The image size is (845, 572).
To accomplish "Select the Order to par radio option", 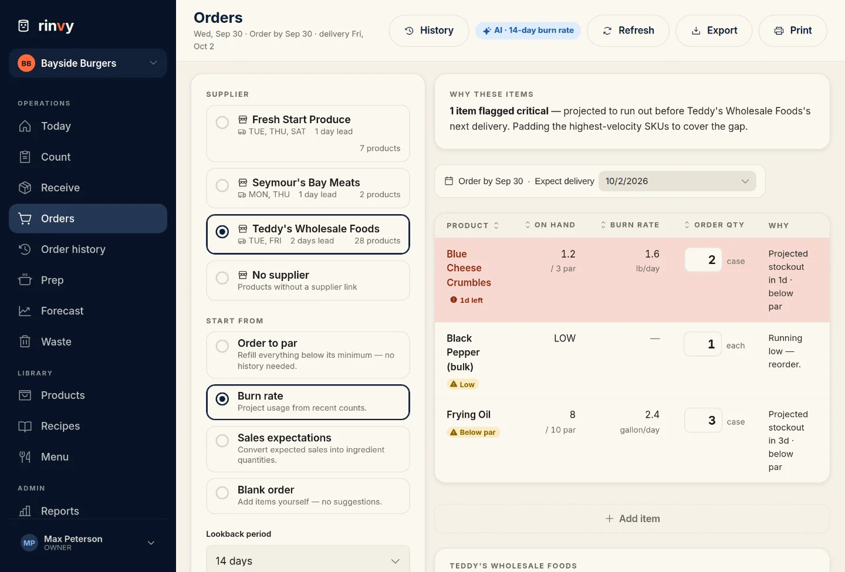I will coord(222,346).
